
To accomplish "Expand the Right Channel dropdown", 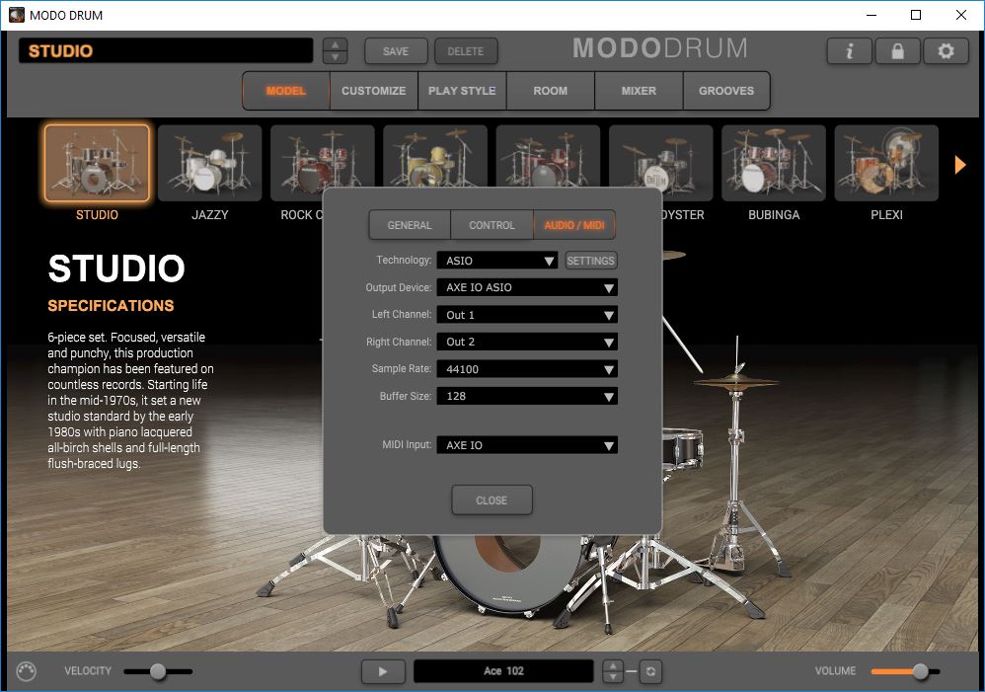I will (x=527, y=342).
